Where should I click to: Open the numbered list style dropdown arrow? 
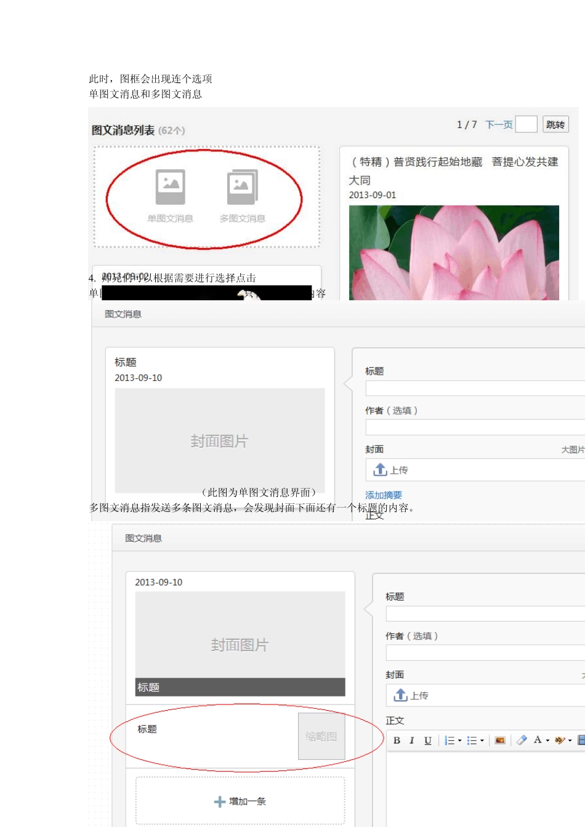click(x=459, y=741)
